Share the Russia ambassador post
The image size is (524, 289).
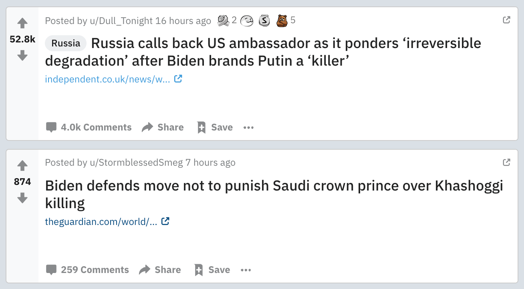[x=163, y=128]
